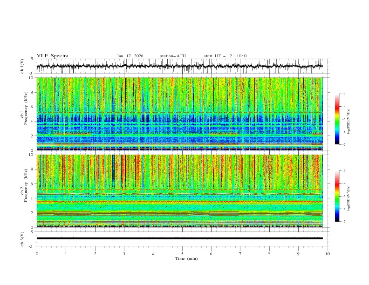Click the ch.3 voltage trace band
This screenshot has height=285, width=369.
tap(179, 238)
